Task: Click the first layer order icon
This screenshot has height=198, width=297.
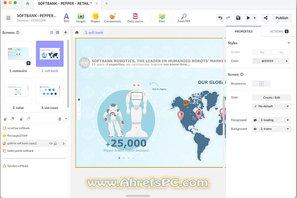Action: [5, 119]
